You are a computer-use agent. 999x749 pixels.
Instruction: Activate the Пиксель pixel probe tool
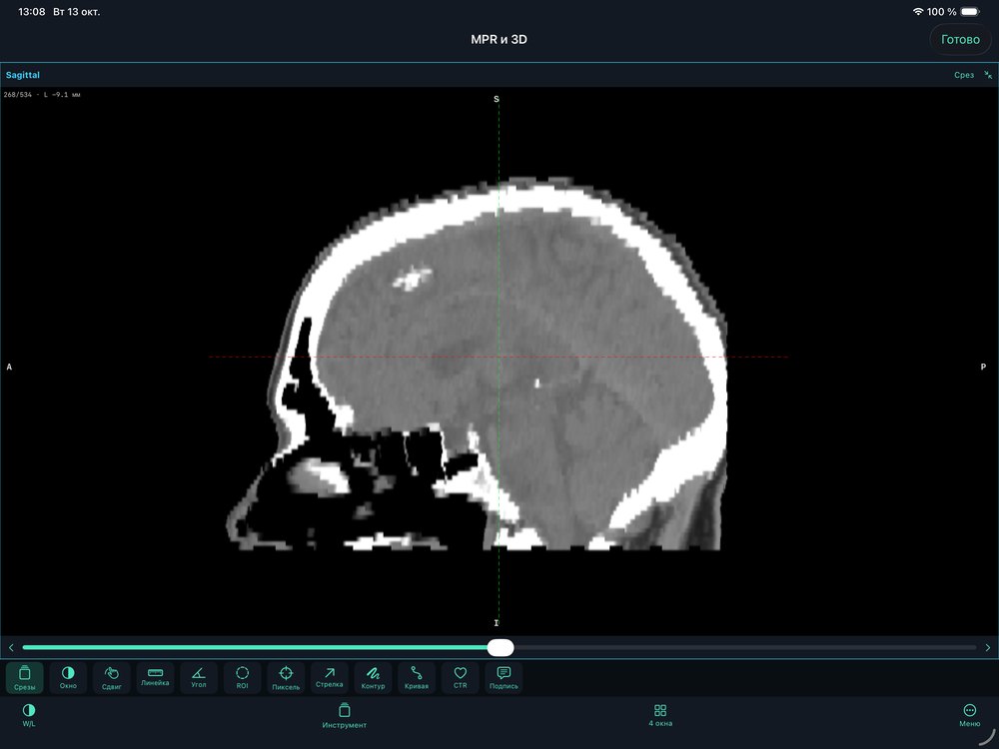tap(286, 678)
